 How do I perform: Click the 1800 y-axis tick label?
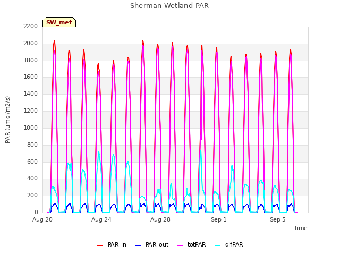(x=31, y=60)
